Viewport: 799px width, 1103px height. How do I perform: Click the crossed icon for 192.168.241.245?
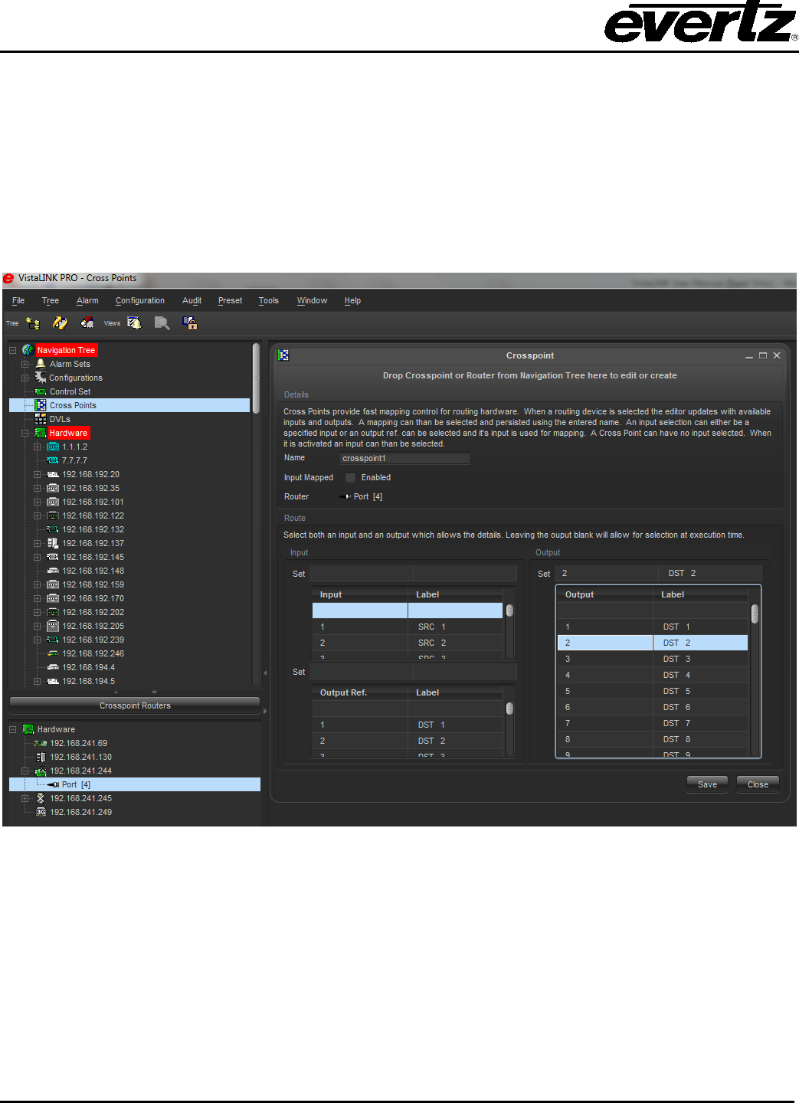[x=41, y=798]
